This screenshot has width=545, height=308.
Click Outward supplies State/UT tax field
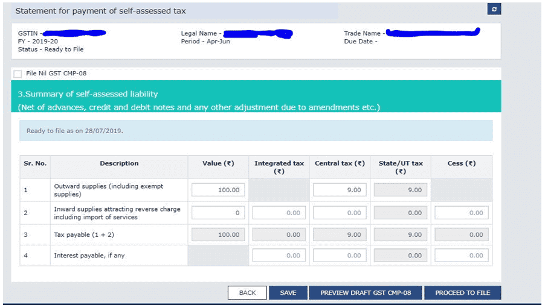(400, 190)
